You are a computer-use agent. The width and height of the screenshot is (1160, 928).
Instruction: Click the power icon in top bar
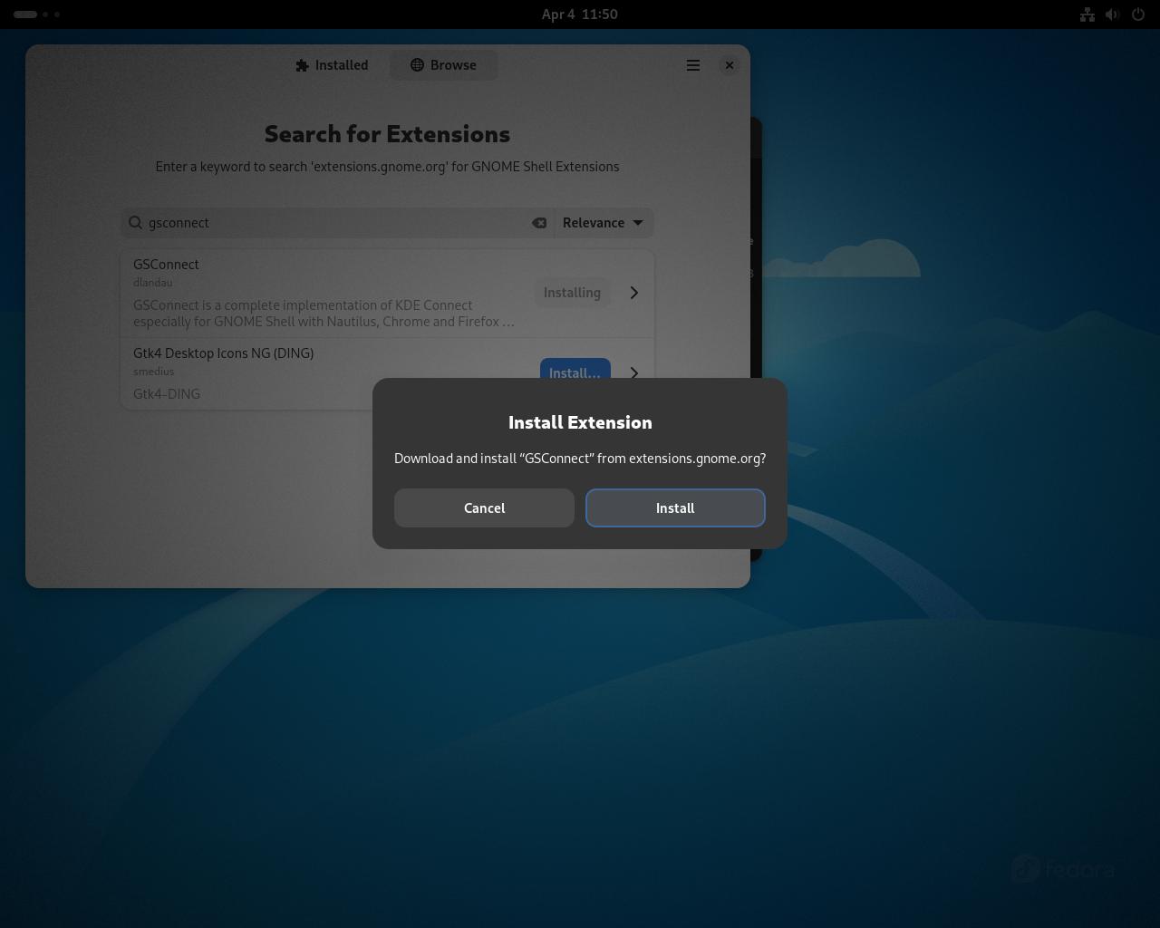[1138, 14]
